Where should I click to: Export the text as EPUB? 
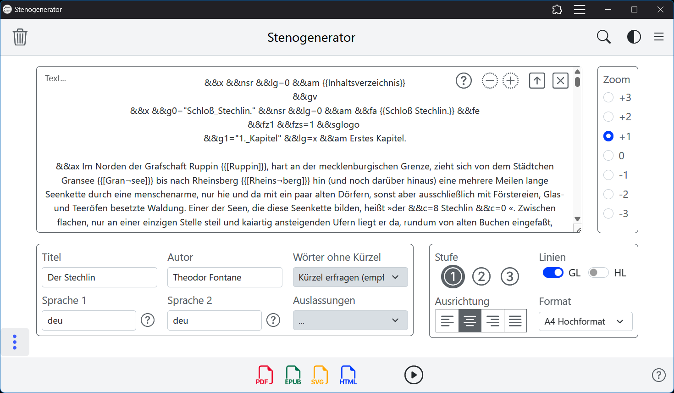tap(293, 375)
